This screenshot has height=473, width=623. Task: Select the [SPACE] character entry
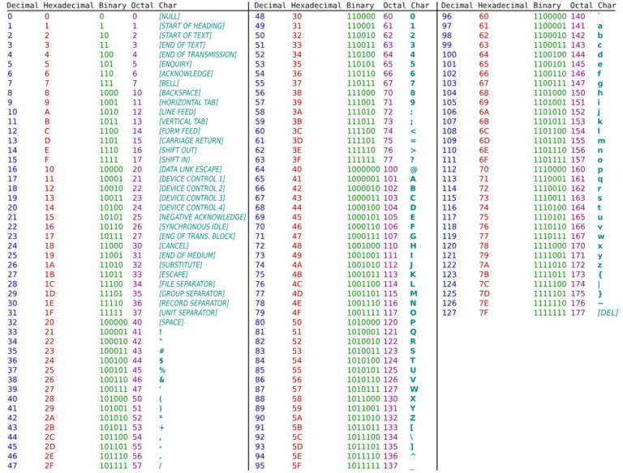coord(172,322)
